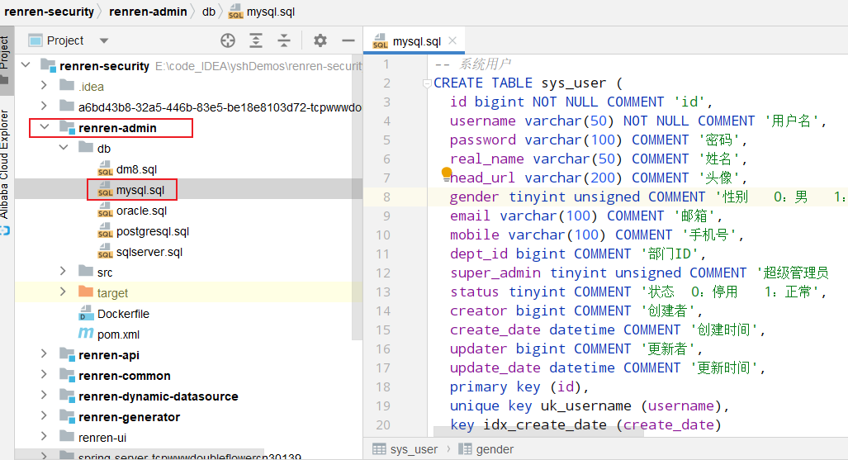Click line number 8 in gutter
This screenshot has width=848, height=460.
click(386, 197)
